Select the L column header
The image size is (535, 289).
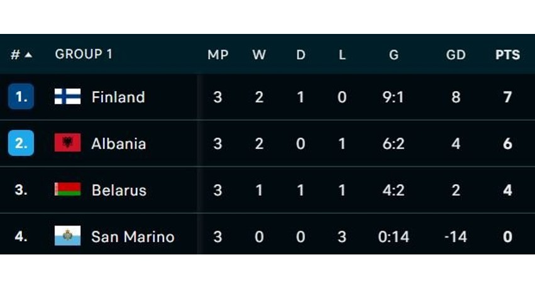point(342,55)
